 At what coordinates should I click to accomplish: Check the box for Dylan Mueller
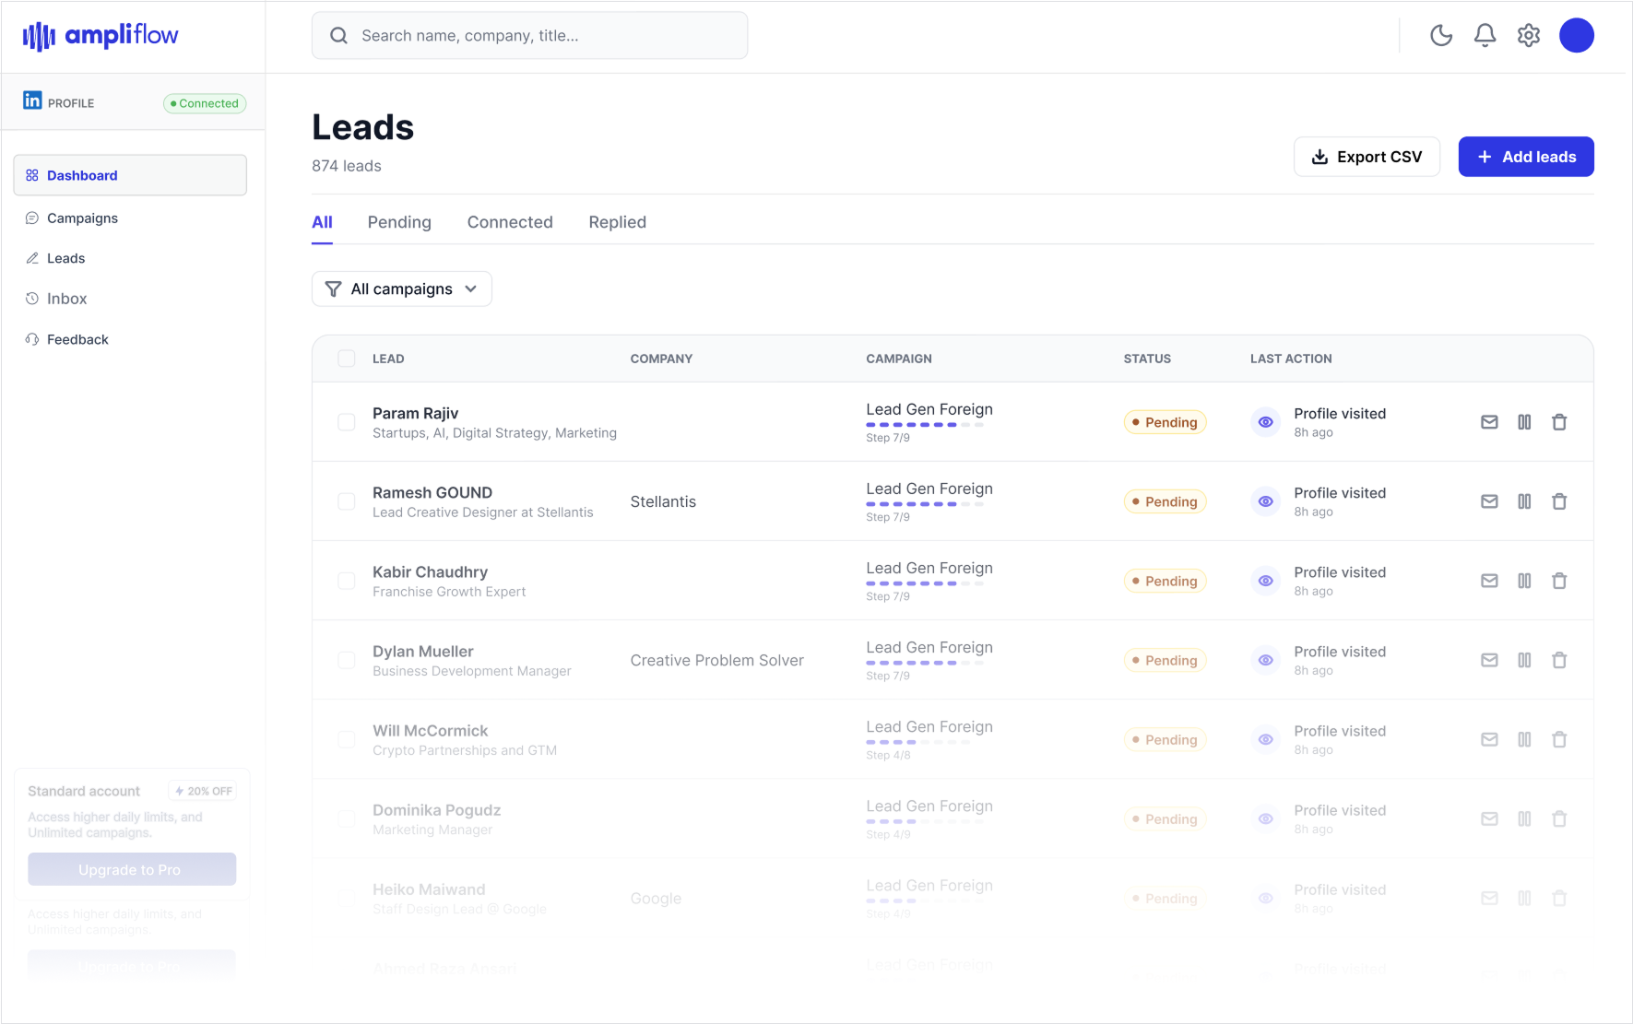(347, 660)
